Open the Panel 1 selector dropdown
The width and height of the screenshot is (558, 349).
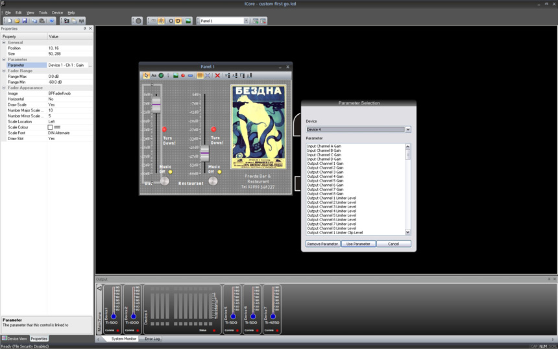(246, 21)
